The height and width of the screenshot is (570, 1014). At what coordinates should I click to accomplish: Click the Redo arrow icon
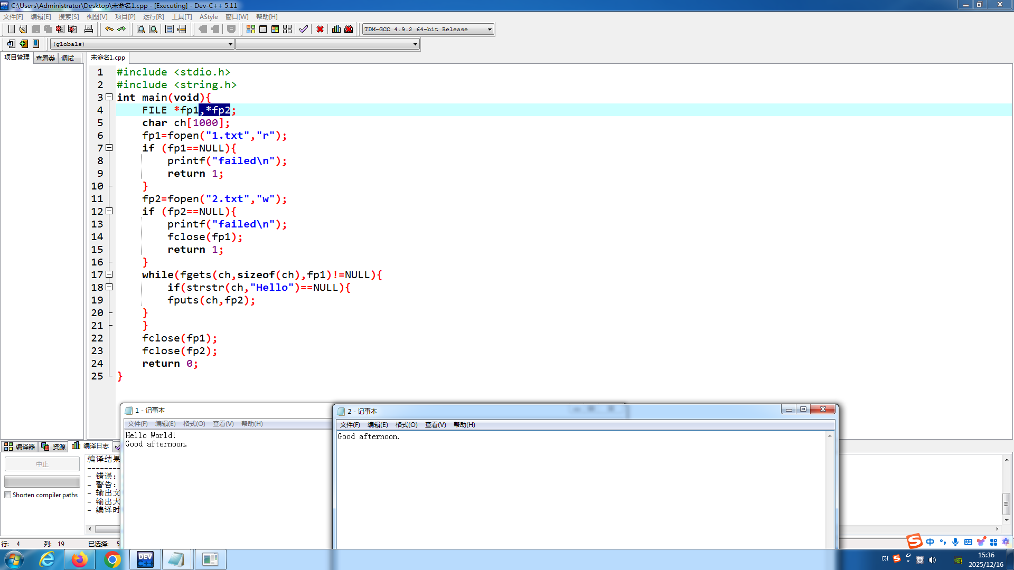[121, 29]
